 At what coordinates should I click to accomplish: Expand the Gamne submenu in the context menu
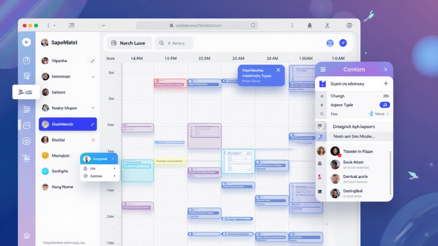(x=115, y=176)
